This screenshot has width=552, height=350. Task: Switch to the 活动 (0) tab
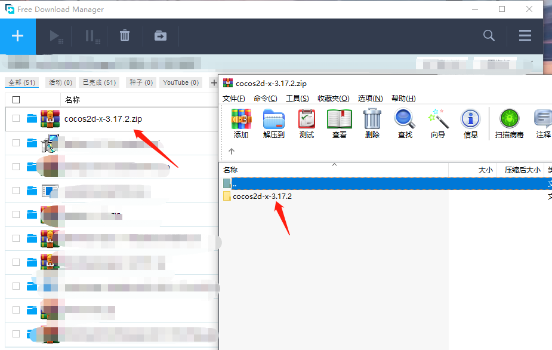(x=60, y=82)
